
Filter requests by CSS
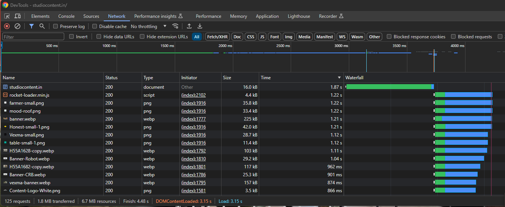coord(250,37)
